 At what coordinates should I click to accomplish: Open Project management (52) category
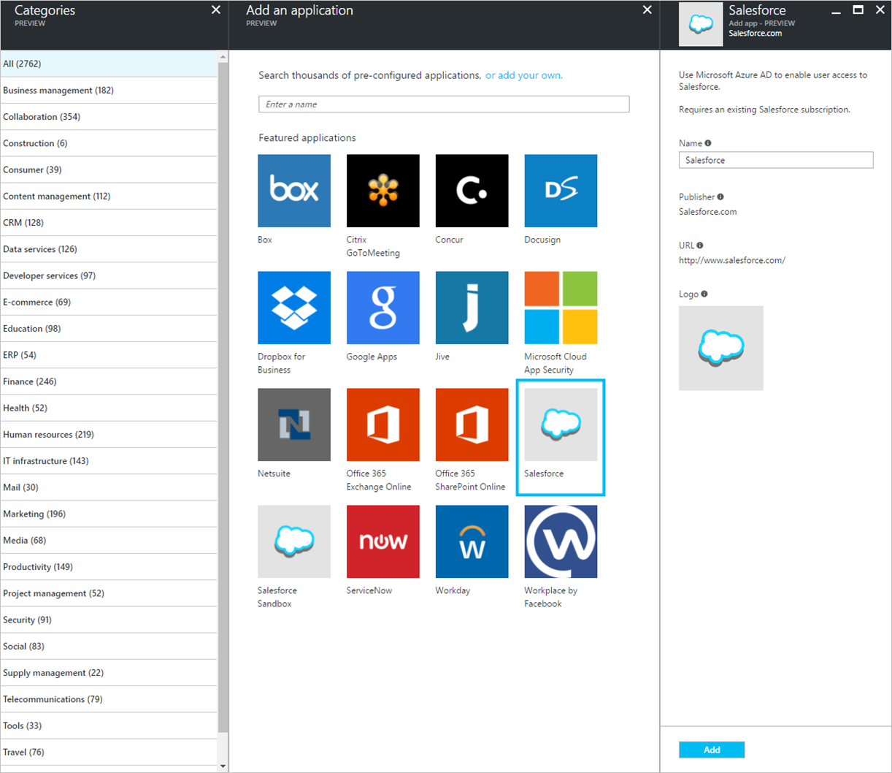coord(109,593)
